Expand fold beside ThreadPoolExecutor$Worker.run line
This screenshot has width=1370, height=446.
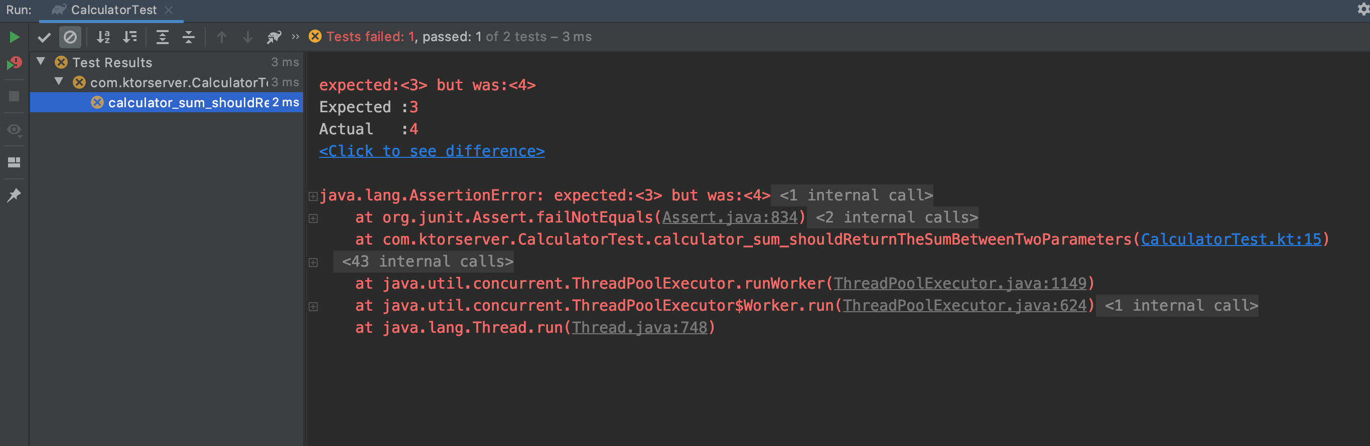(x=313, y=307)
